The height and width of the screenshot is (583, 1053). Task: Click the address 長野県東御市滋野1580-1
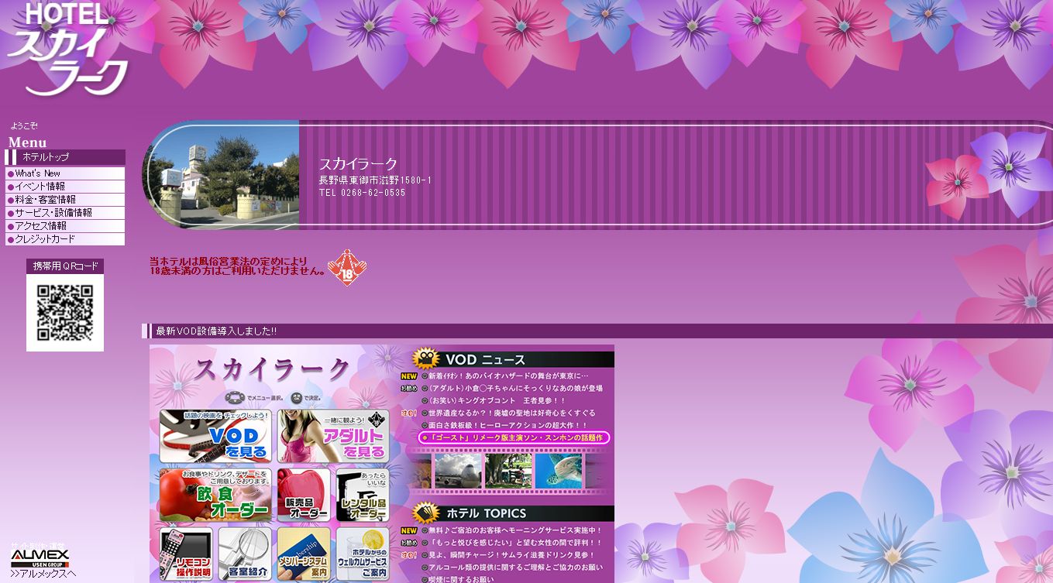point(375,180)
